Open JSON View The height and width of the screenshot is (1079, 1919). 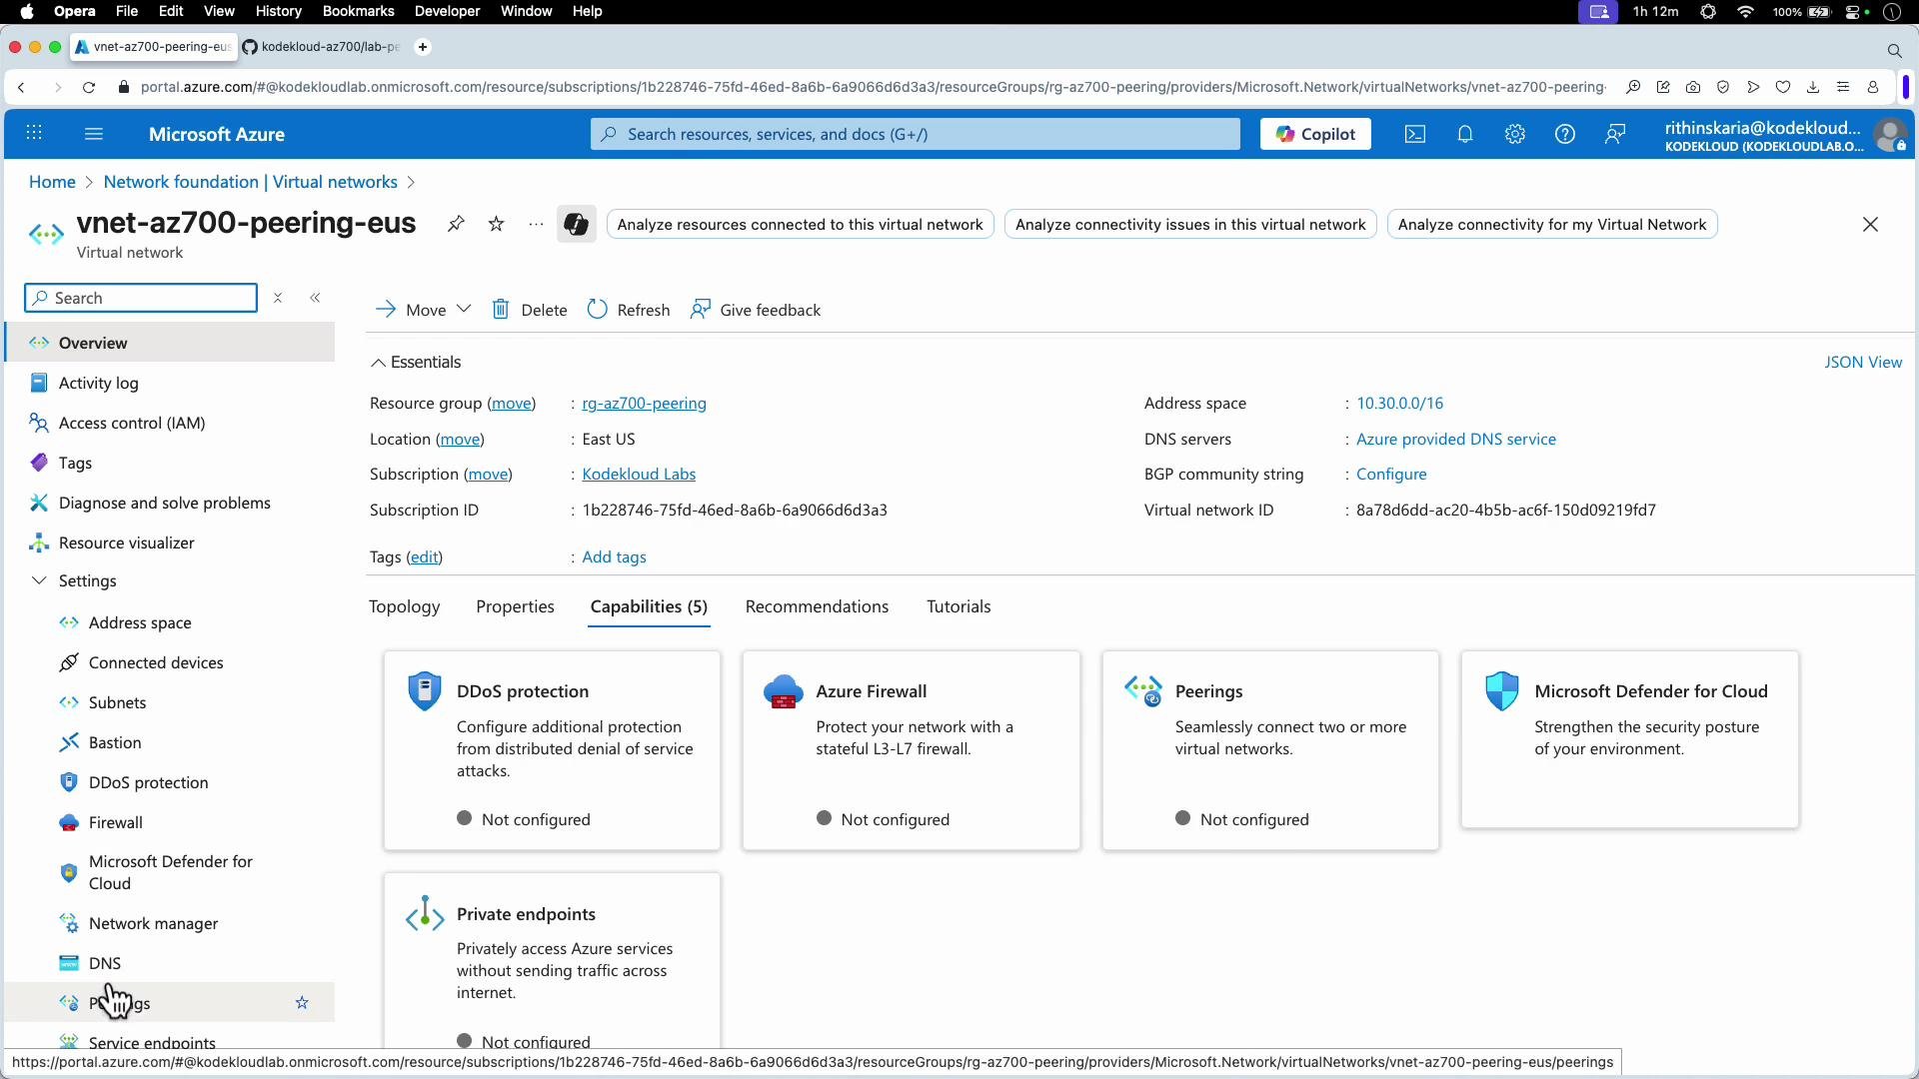1863,362
